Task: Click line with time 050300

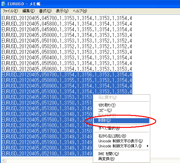Action: click(67, 52)
